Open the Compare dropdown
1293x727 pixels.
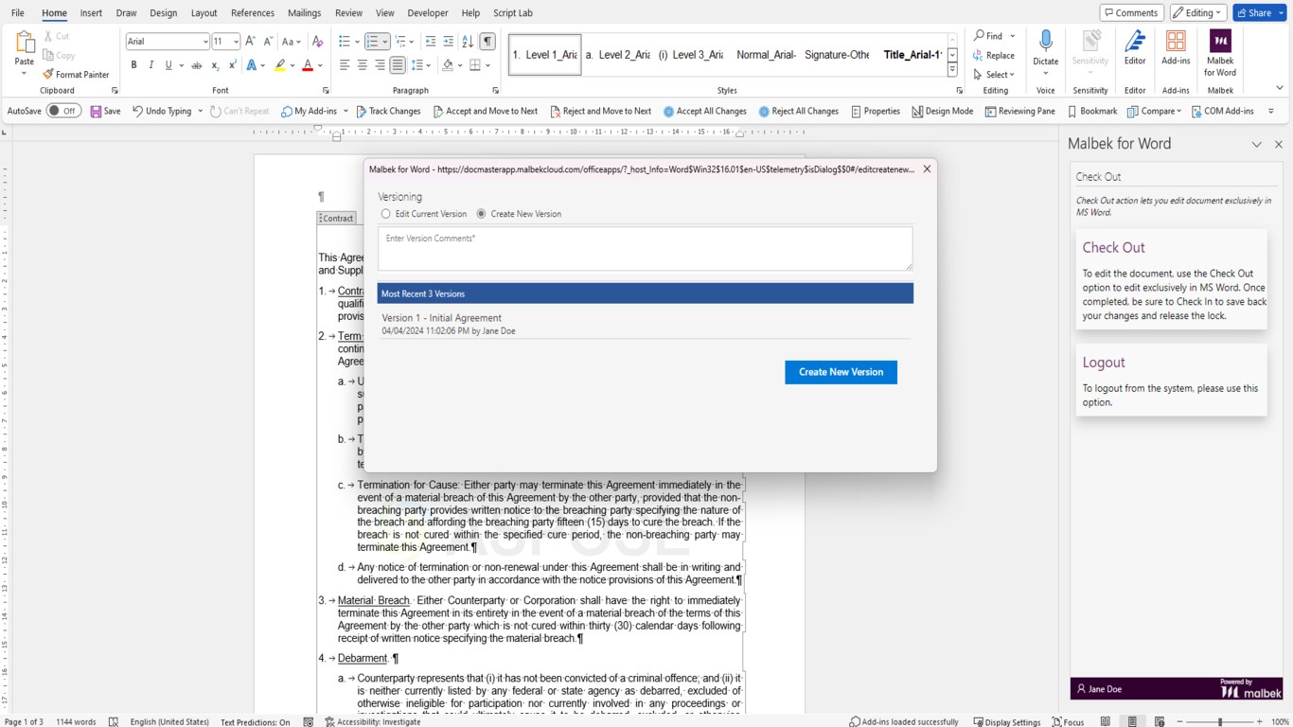tap(1156, 112)
